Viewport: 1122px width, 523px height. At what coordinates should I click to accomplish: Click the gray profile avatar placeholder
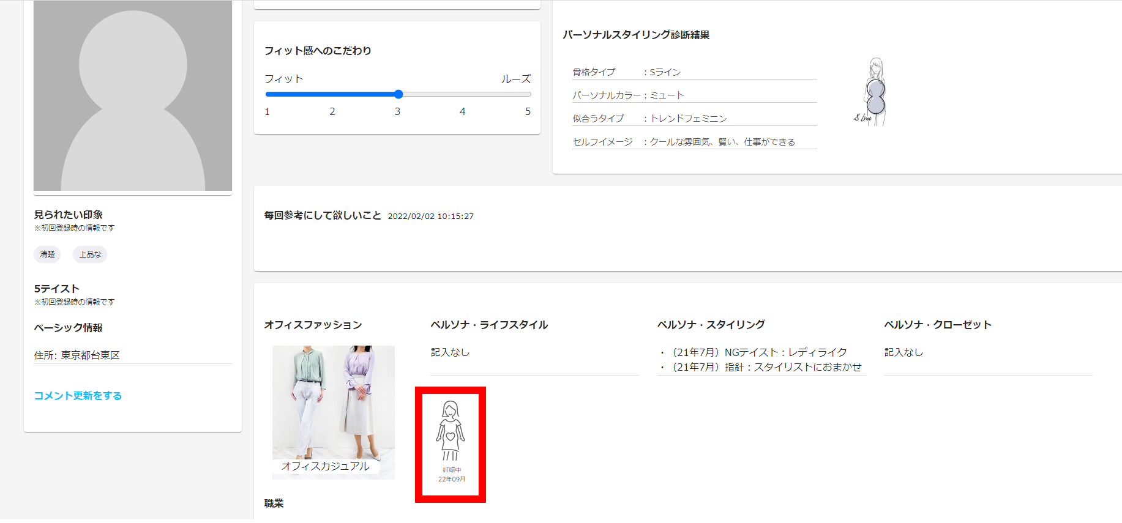pyautogui.click(x=133, y=96)
